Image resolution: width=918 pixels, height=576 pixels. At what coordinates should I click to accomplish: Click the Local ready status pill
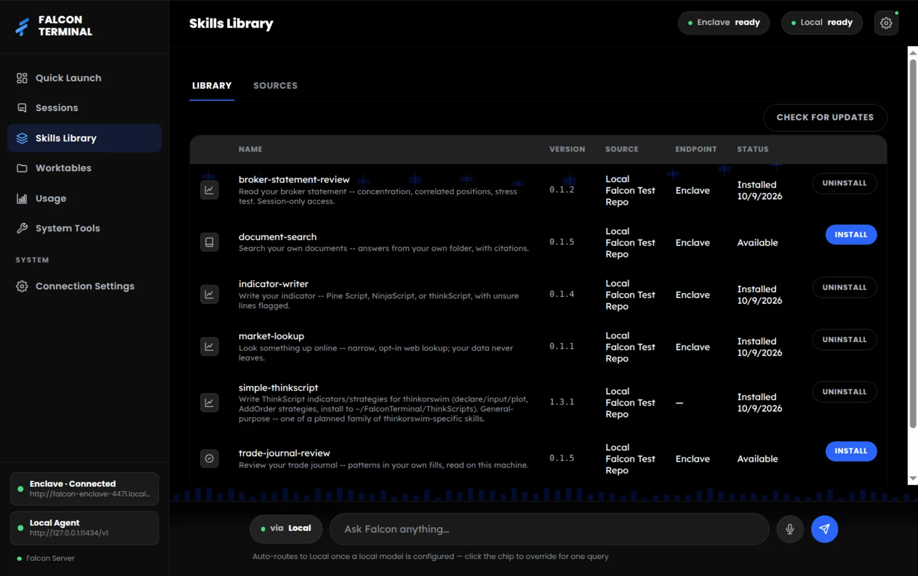(x=822, y=23)
